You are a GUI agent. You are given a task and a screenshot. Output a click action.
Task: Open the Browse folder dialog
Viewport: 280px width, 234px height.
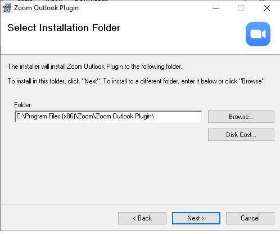coord(241,117)
